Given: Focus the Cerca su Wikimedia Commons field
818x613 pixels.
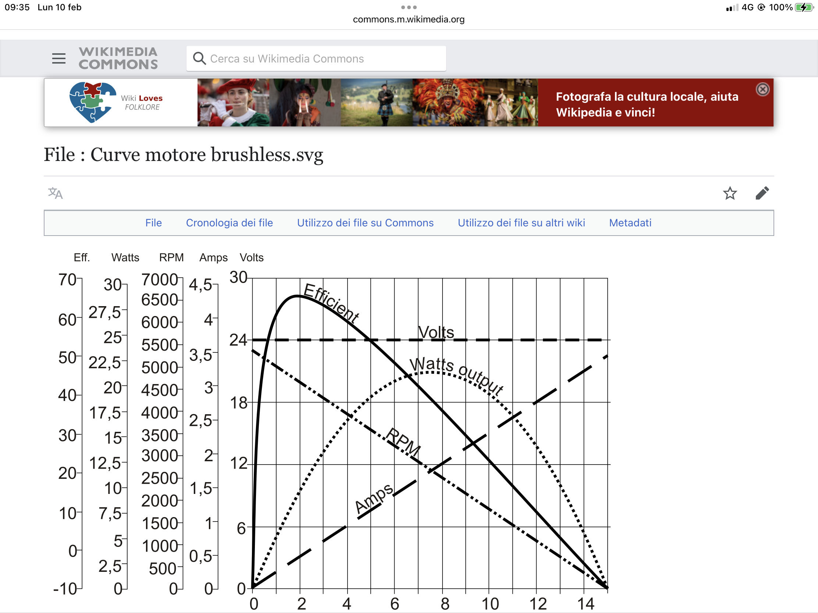Looking at the screenshot, I should 316,58.
